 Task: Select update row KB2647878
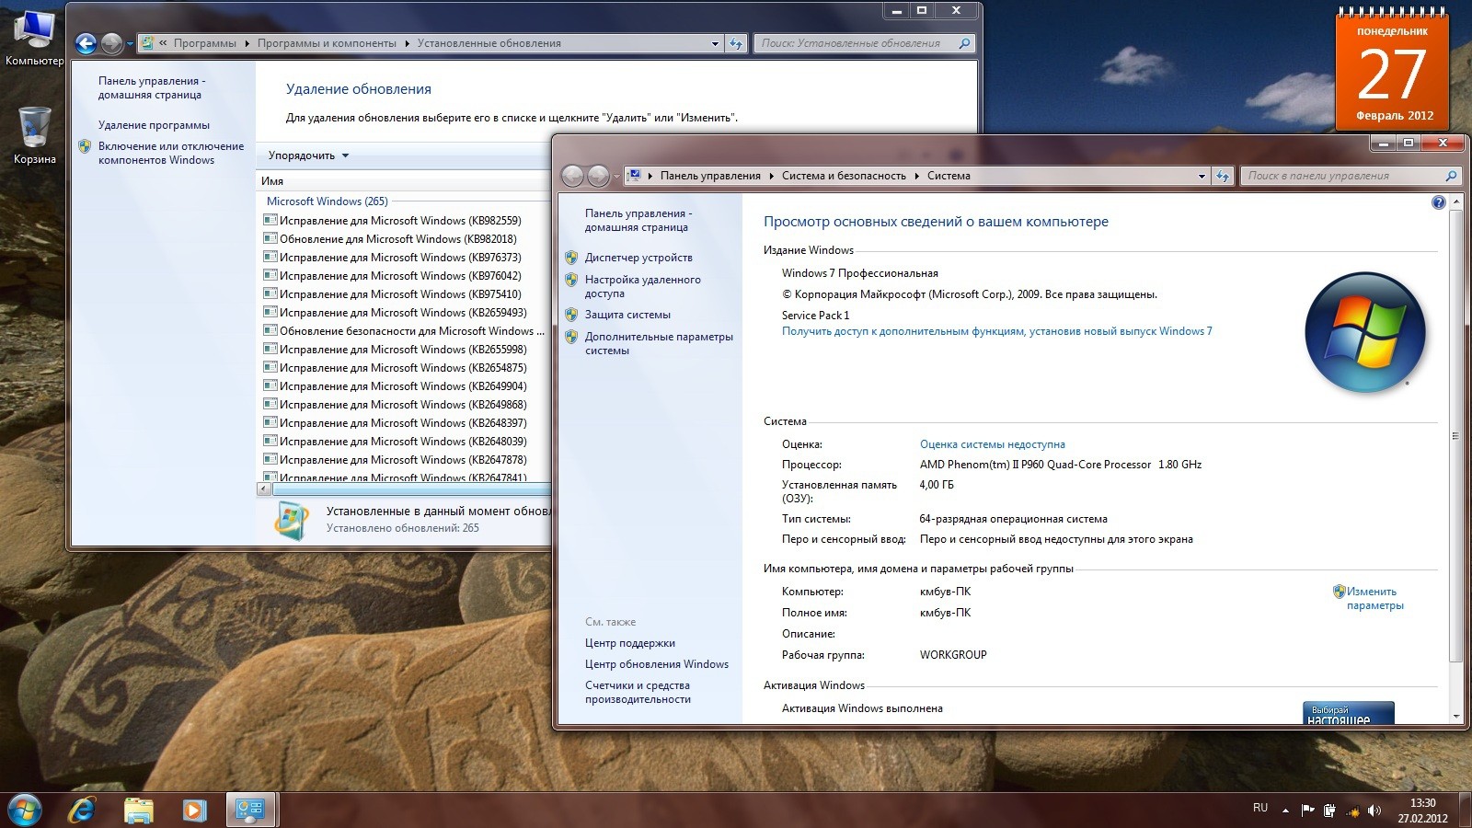click(x=403, y=459)
